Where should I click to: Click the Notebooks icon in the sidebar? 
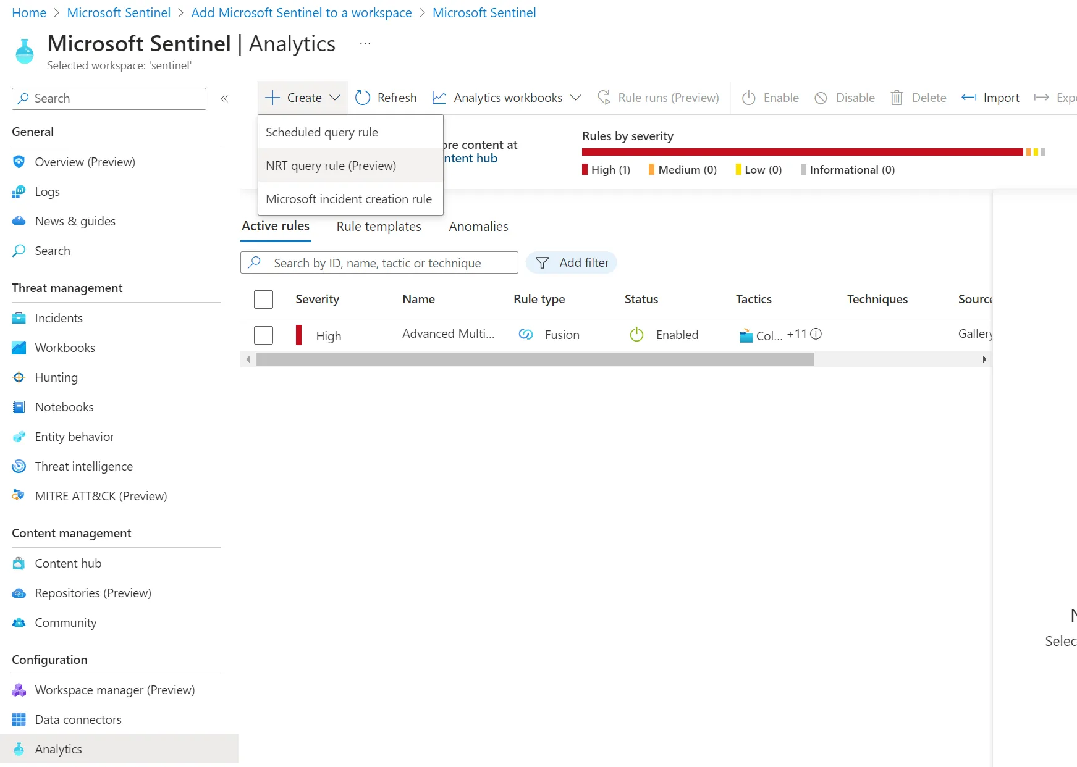tap(19, 407)
